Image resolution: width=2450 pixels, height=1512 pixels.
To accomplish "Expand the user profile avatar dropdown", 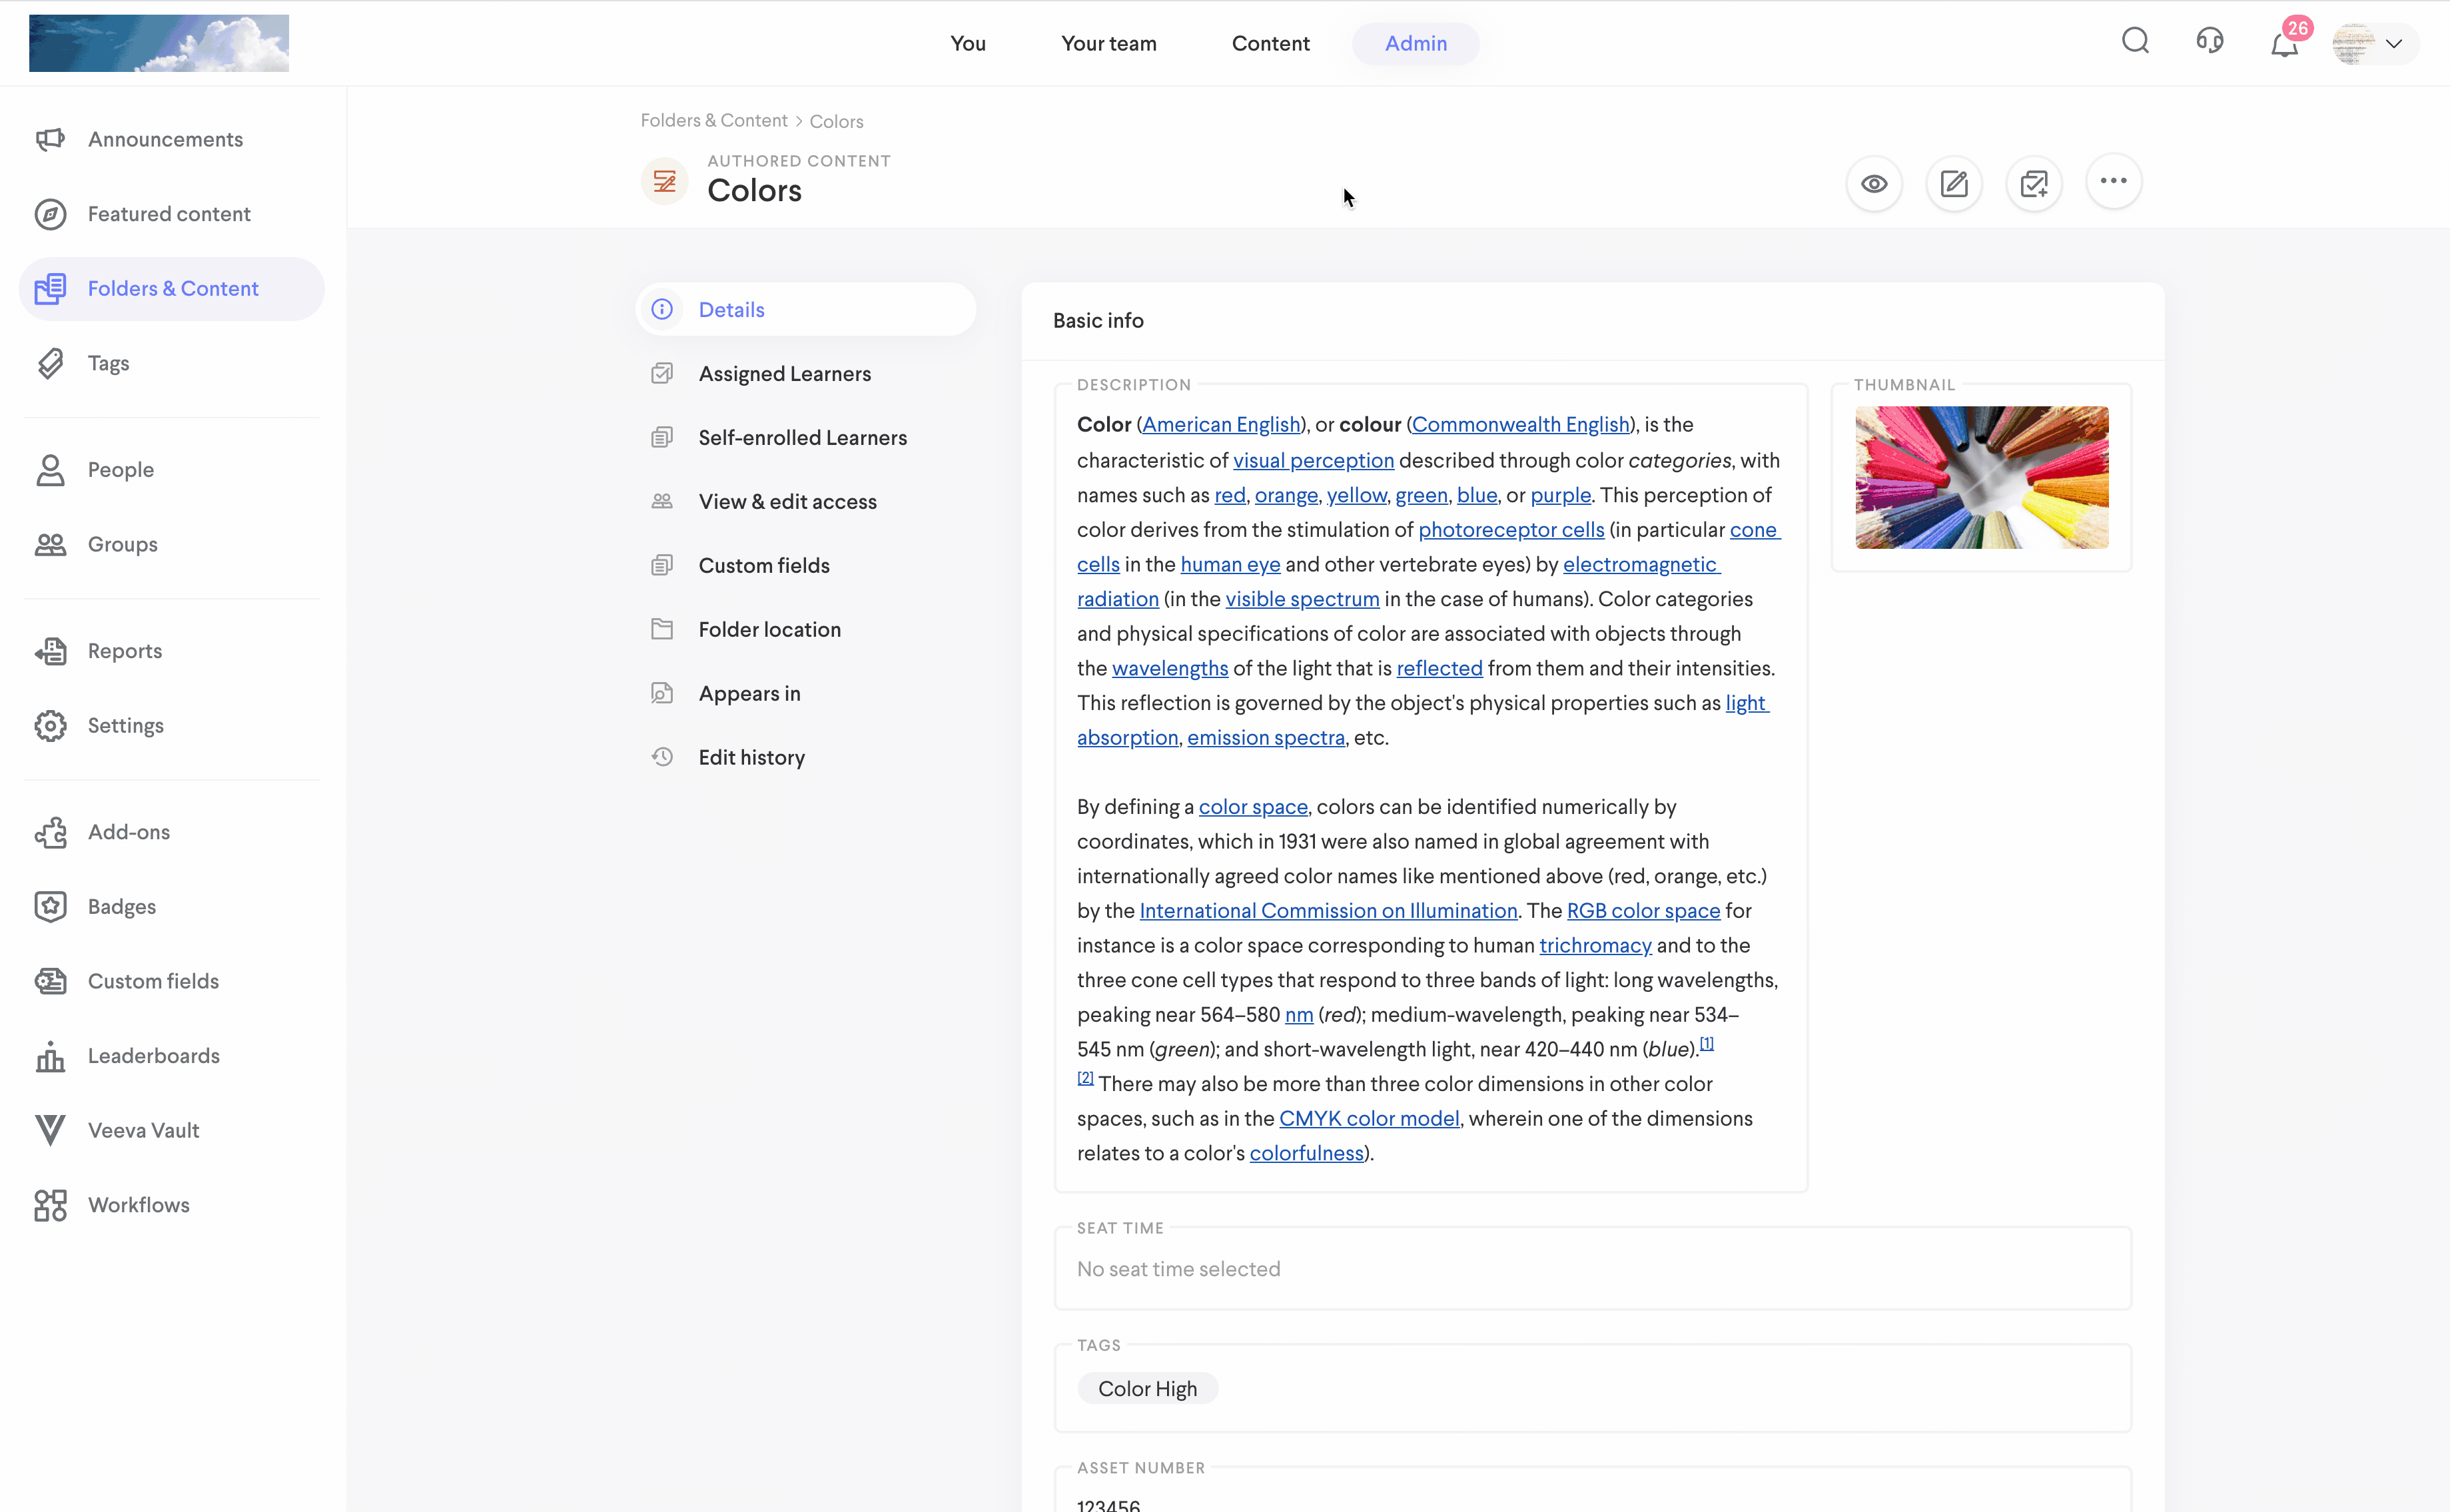I will click(x=2375, y=43).
